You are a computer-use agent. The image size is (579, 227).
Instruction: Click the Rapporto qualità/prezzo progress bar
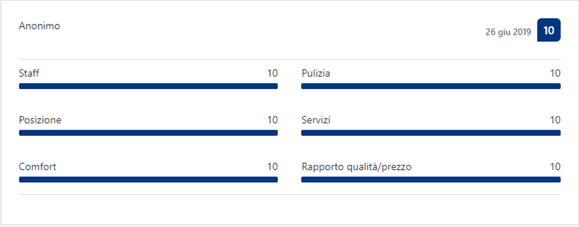point(431,180)
